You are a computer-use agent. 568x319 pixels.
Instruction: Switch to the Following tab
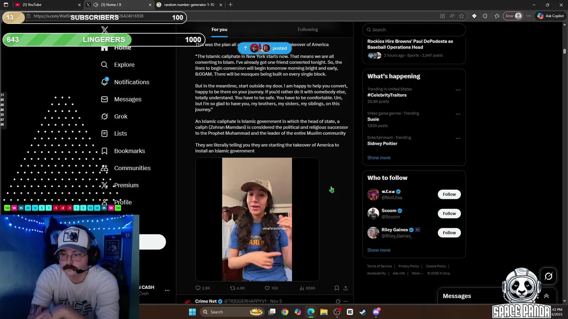(308, 30)
